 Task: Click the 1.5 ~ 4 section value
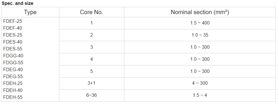(200, 95)
